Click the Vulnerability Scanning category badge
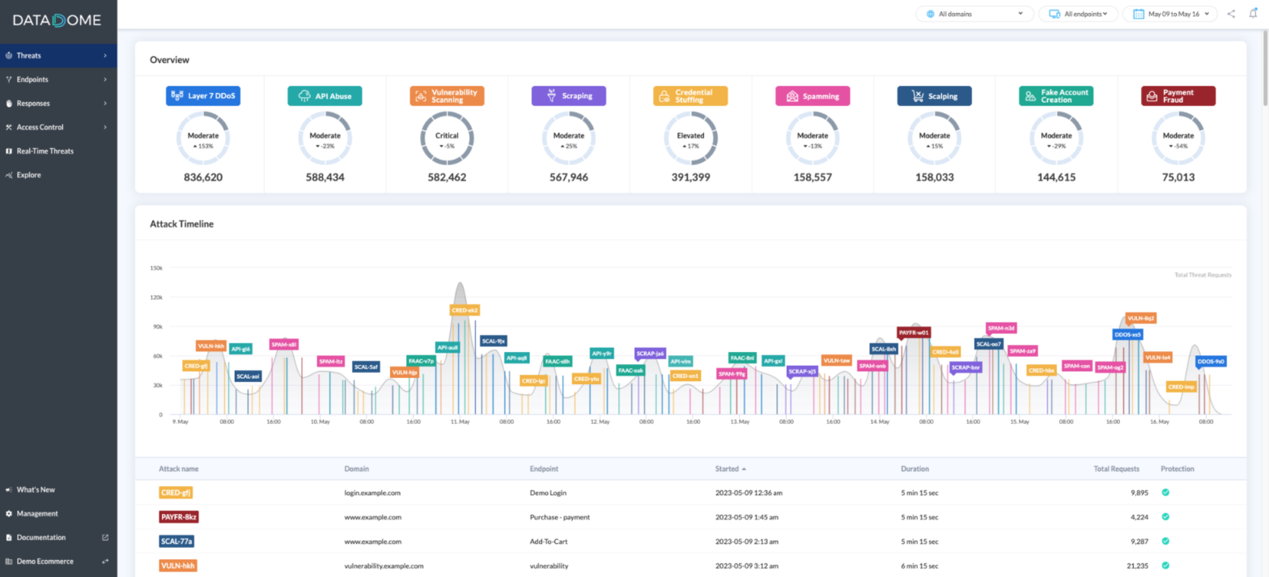 (447, 95)
